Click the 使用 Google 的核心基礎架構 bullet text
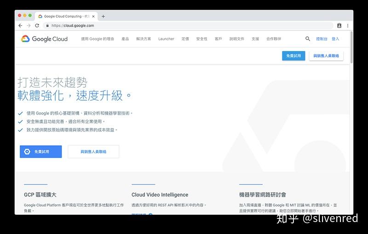Viewport: 368px width, 234px height. coord(79,113)
